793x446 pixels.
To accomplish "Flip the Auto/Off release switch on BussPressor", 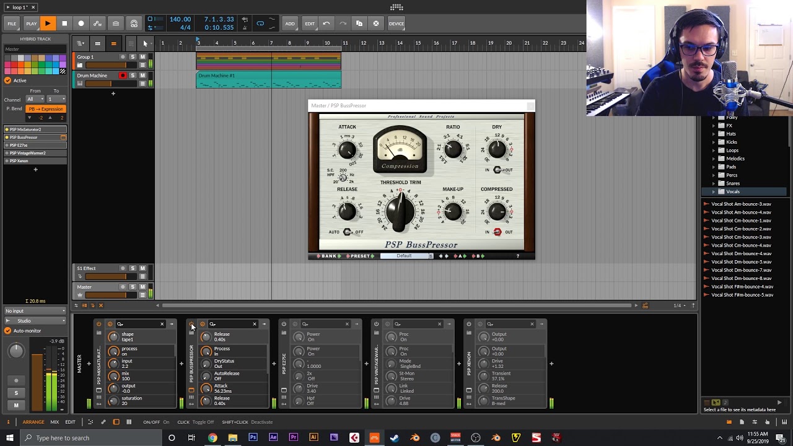I will (347, 232).
